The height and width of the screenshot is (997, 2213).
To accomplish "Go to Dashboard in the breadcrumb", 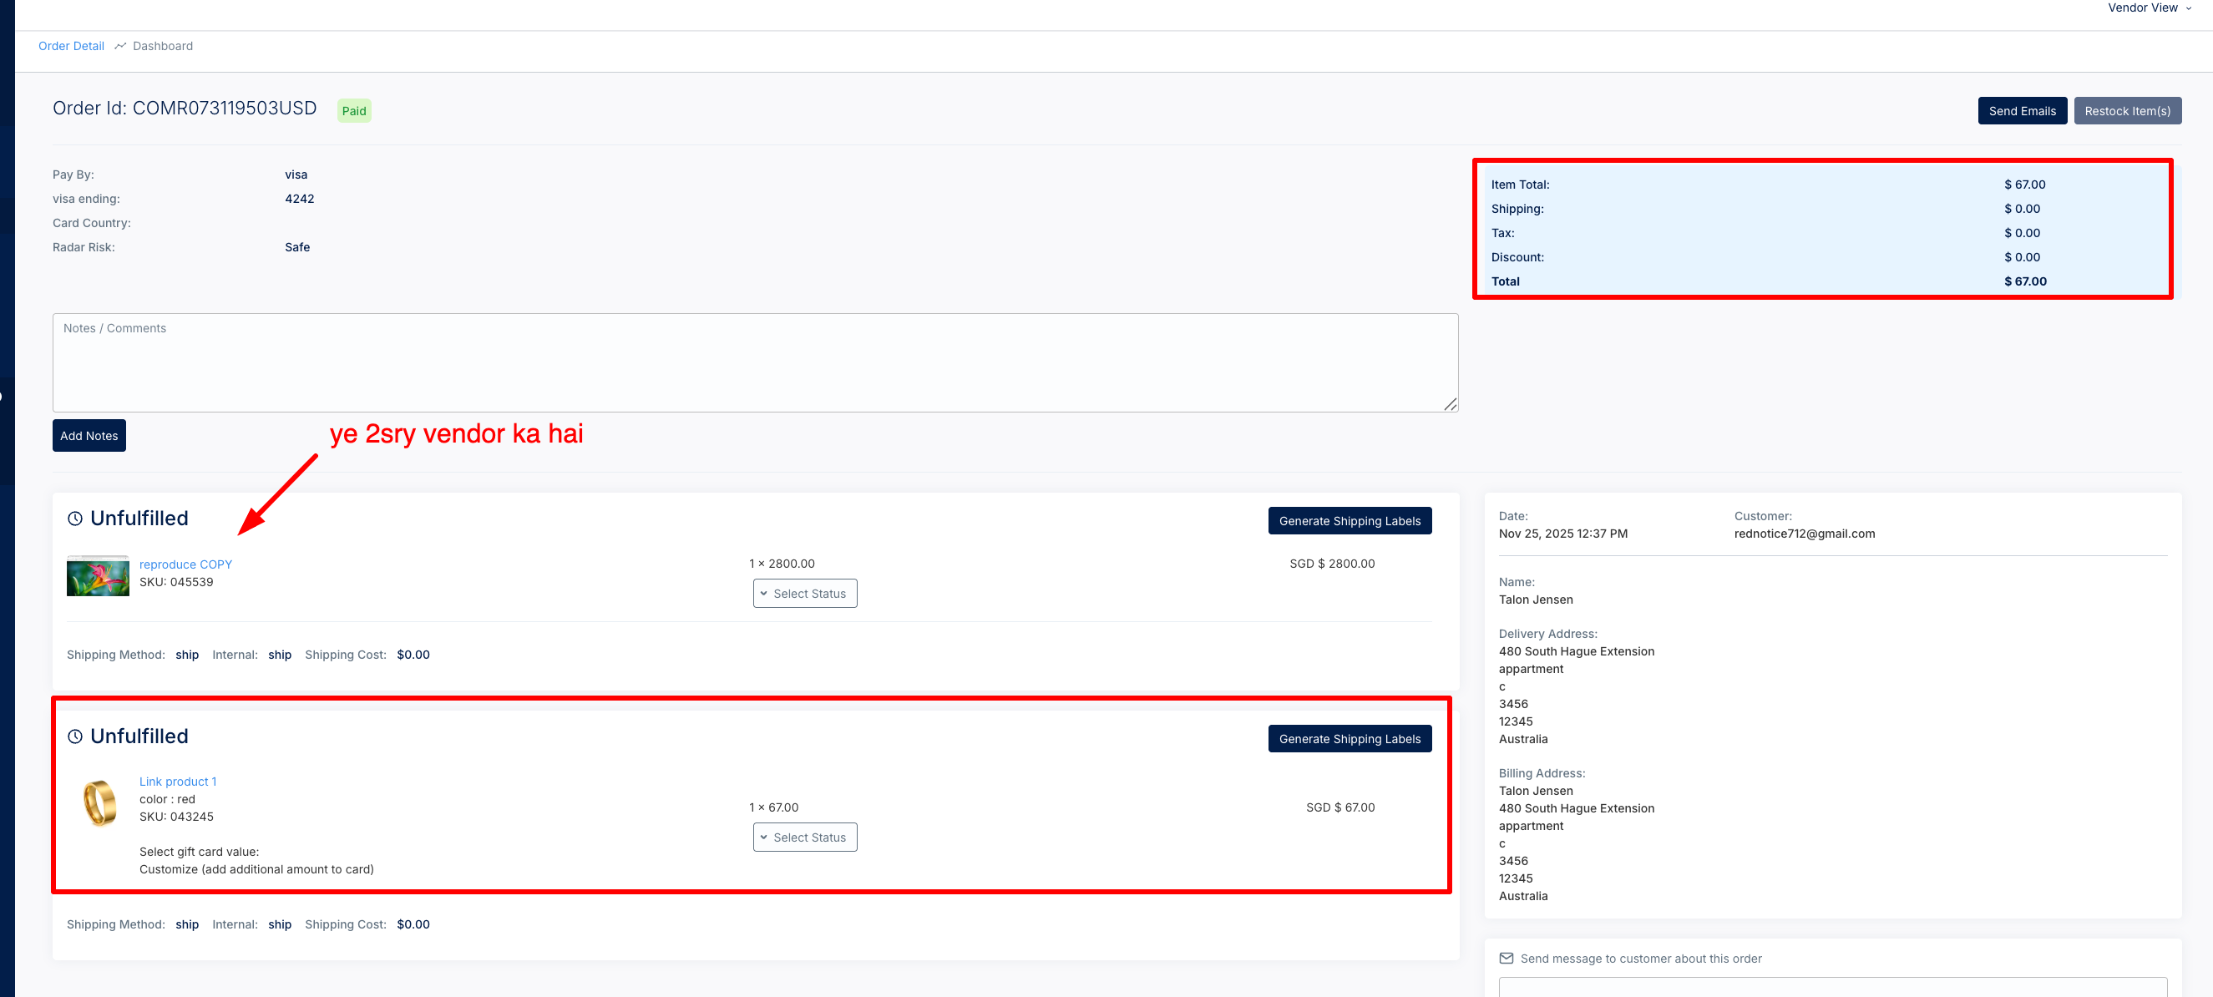I will coord(162,46).
